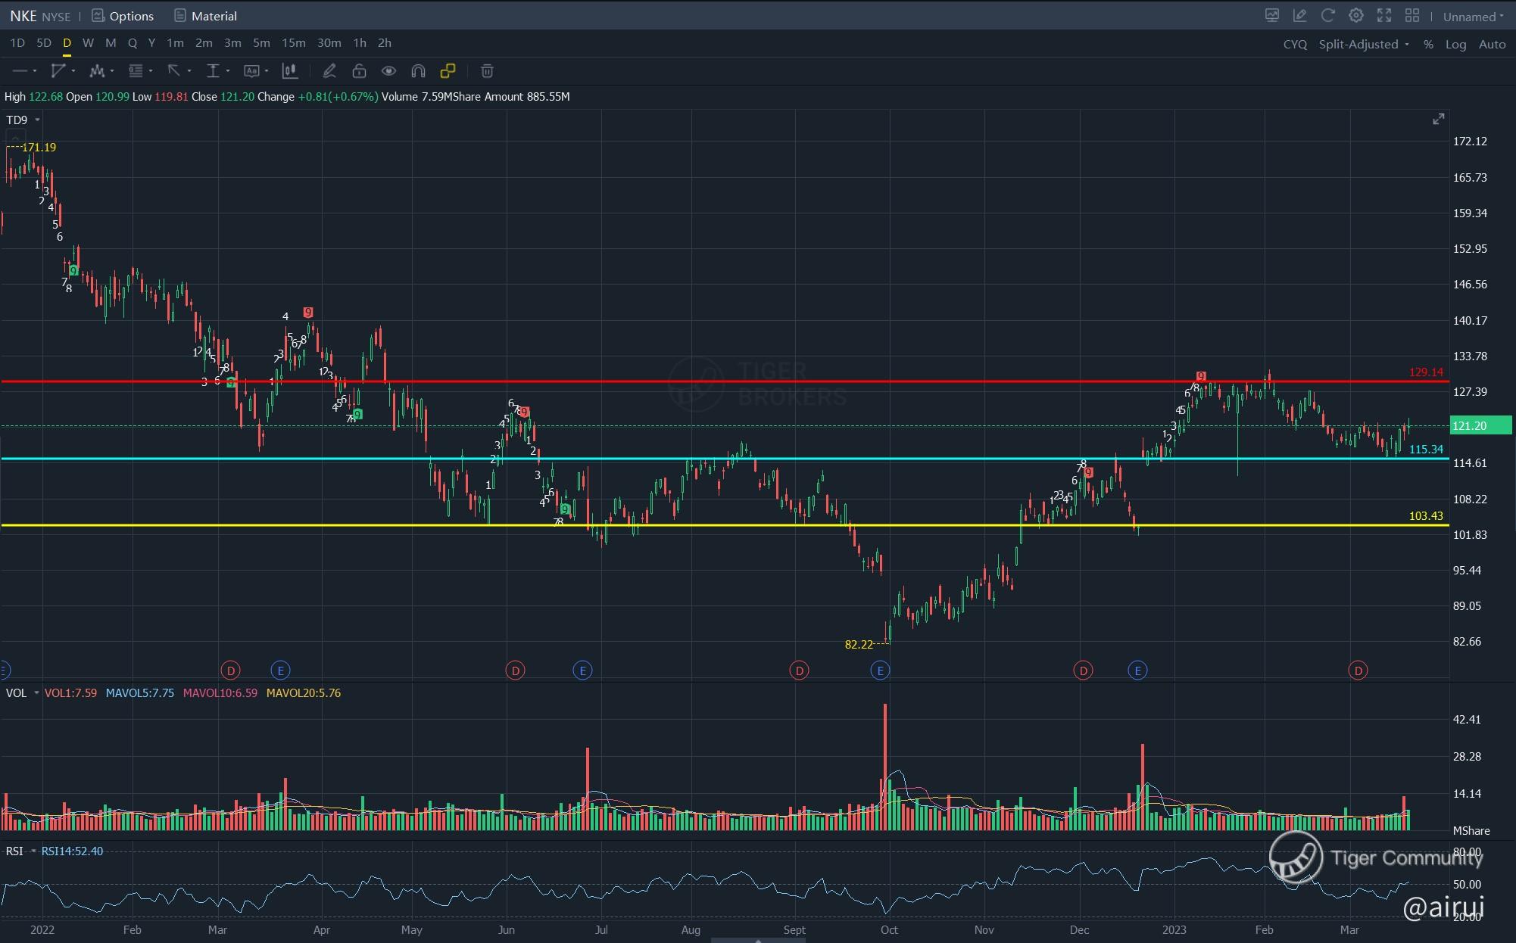Click the trash icon to delete drawings
The width and height of the screenshot is (1516, 943).
pos(487,71)
